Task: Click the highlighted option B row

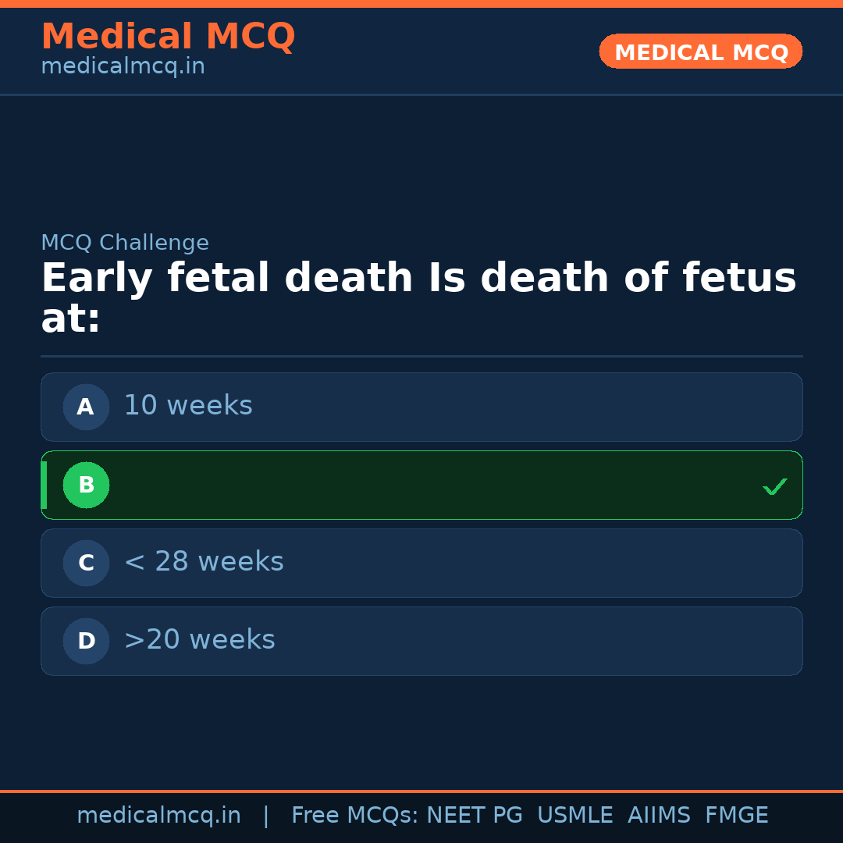Action: [x=421, y=485]
